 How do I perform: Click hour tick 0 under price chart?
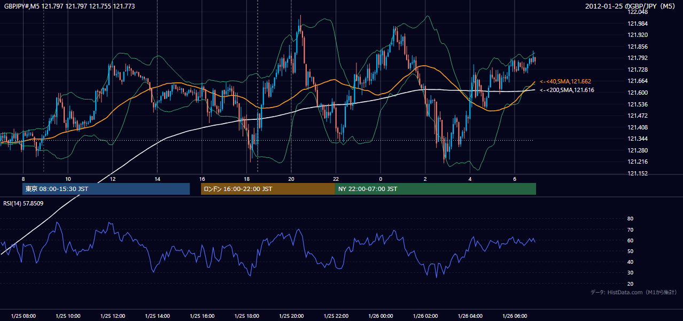[x=381, y=179]
